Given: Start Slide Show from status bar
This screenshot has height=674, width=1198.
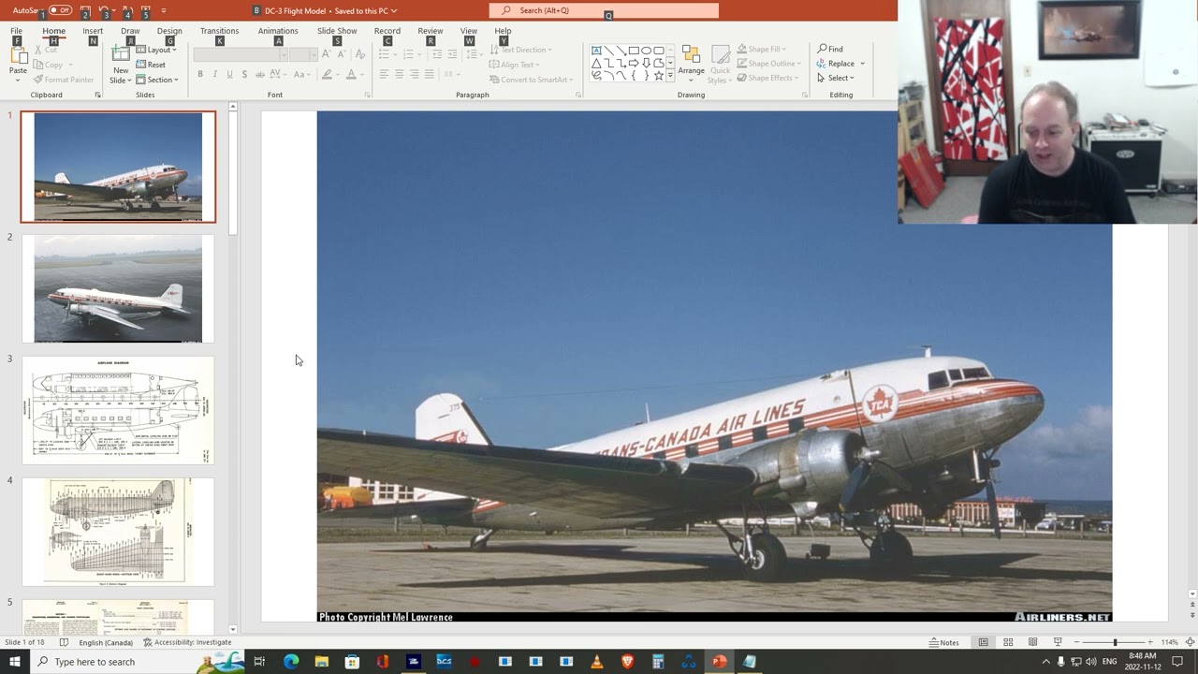Looking at the screenshot, I should point(1058,642).
